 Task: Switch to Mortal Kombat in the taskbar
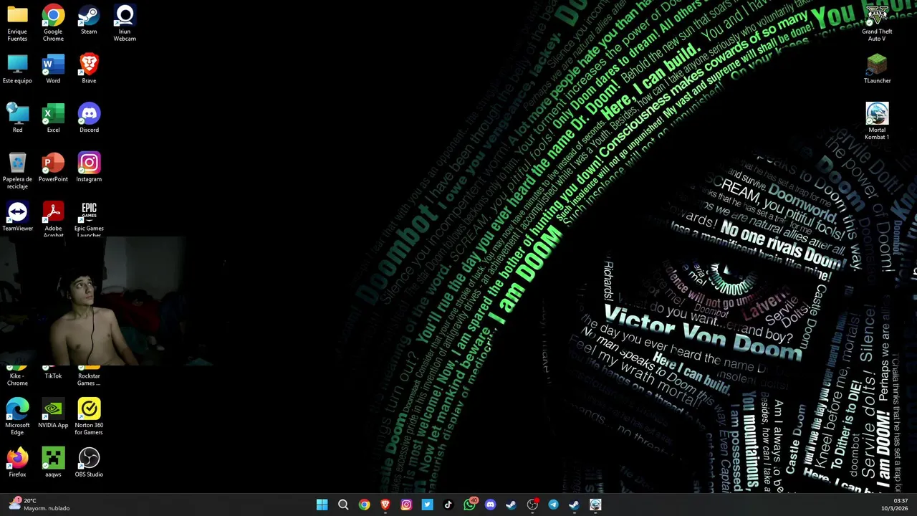coord(595,505)
